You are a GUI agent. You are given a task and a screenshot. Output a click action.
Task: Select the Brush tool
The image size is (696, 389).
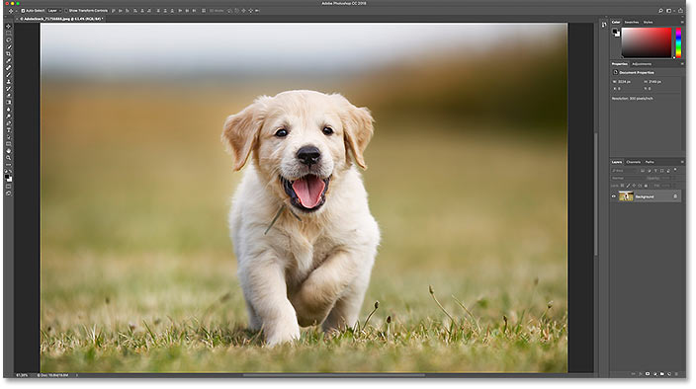coord(9,74)
